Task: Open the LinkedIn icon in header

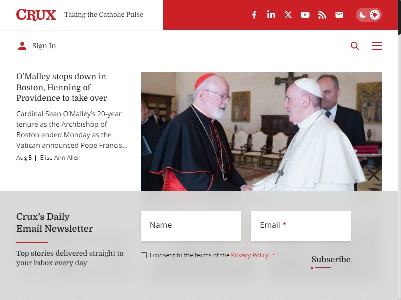Action: pos(271,15)
